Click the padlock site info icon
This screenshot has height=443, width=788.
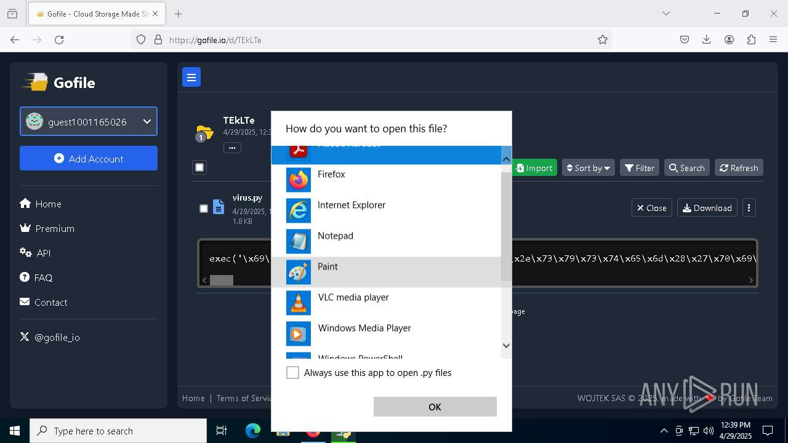(158, 39)
